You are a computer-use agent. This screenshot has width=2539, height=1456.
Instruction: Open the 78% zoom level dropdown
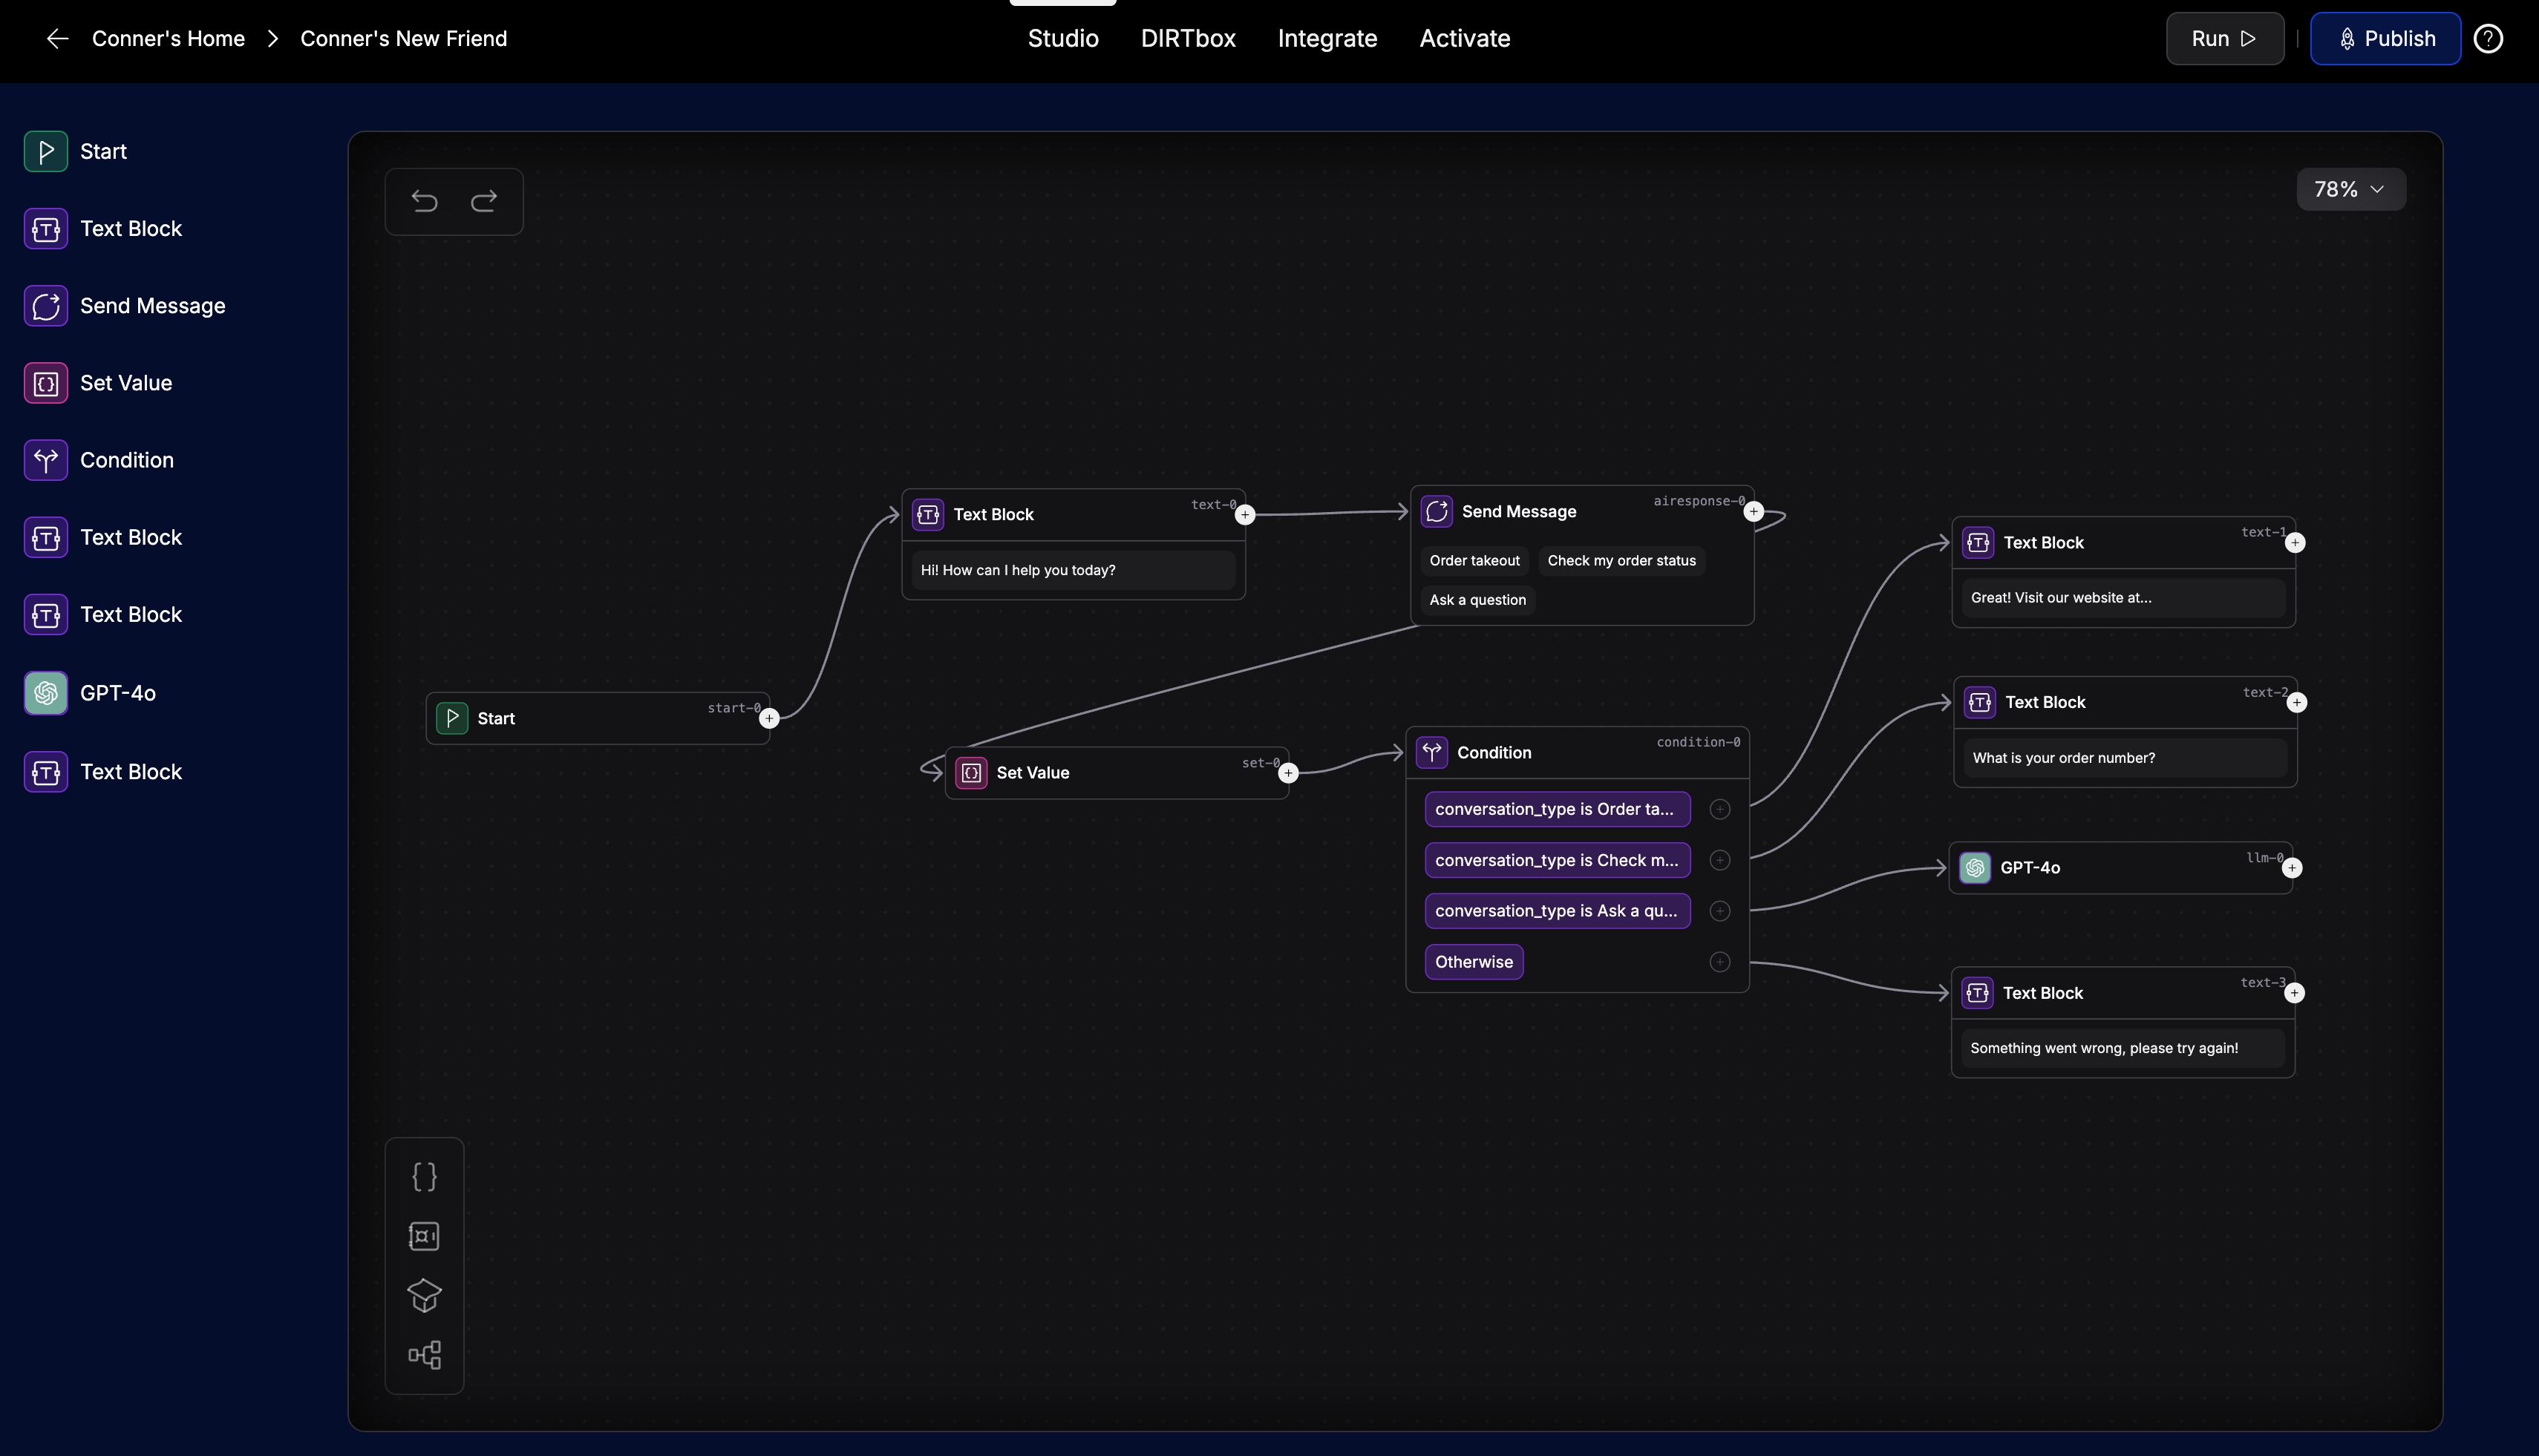2350,189
